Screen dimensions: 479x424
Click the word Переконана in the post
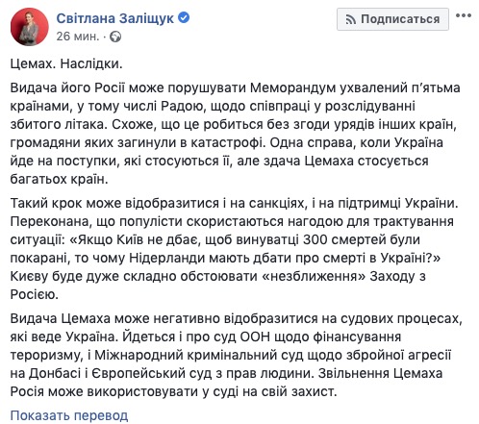(x=50, y=221)
